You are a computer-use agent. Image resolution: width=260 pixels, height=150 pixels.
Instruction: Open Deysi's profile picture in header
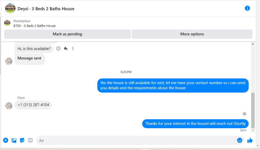[x=10, y=8]
